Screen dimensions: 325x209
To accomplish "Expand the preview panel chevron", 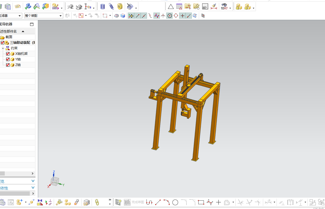I will pyautogui.click(x=33, y=181).
